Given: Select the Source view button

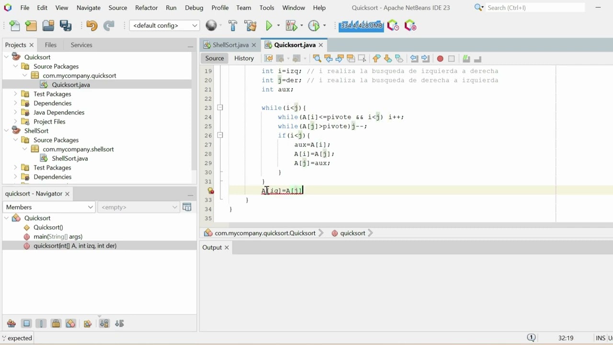Looking at the screenshot, I should coord(215,58).
